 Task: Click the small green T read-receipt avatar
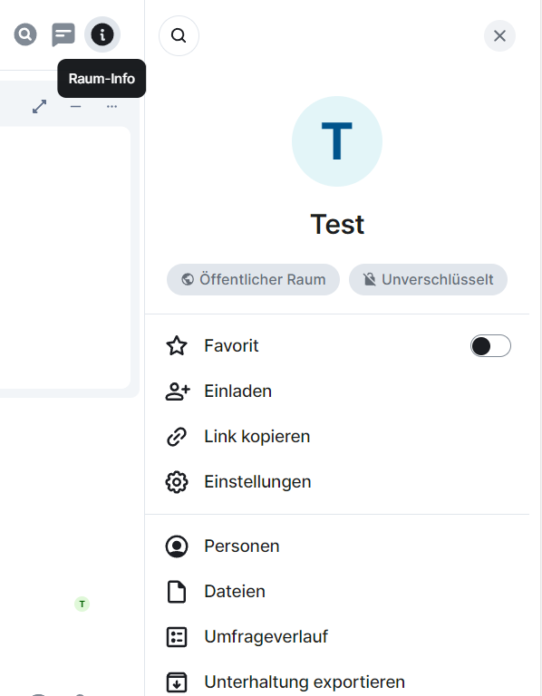tap(82, 604)
